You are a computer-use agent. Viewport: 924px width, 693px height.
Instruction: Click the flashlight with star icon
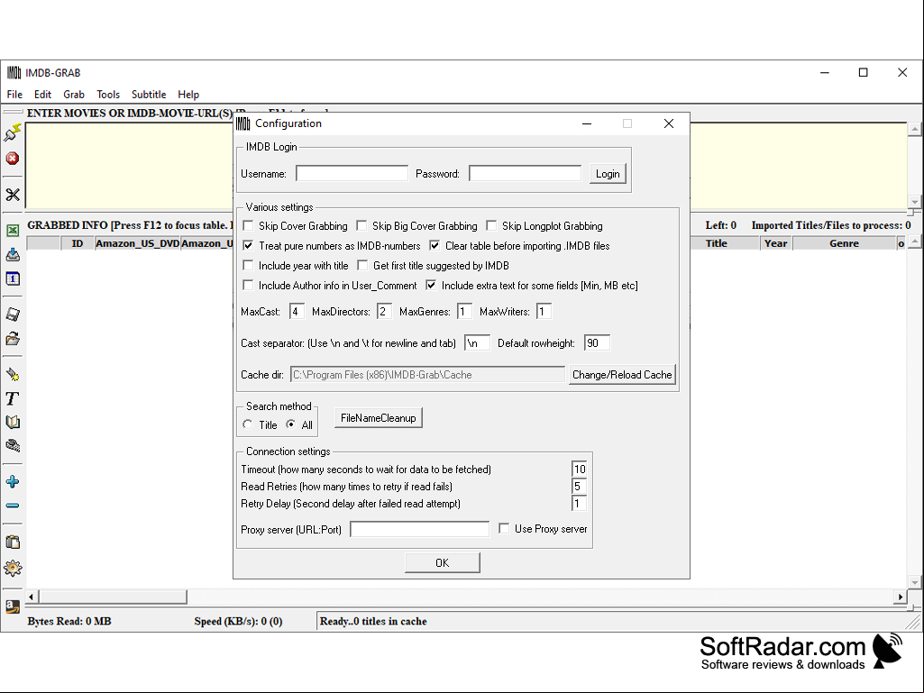pos(13,374)
